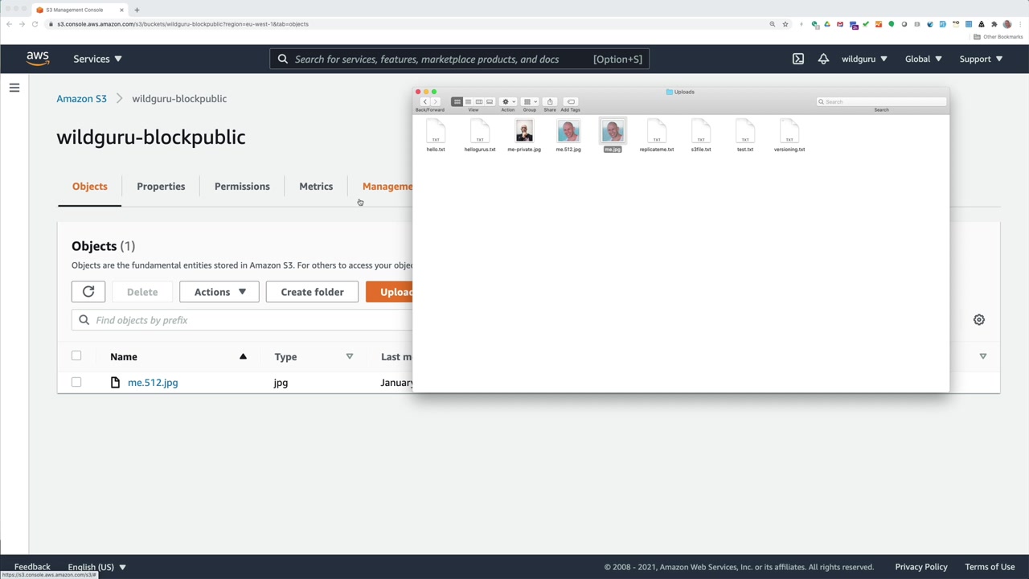Click the Finder Add Tags icon
1029x579 pixels.
coord(571,102)
